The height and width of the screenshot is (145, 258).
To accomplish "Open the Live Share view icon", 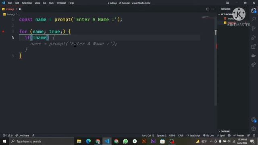I will (x=254, y=64).
